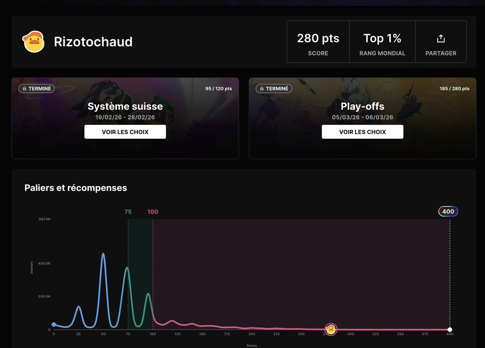Click the Rizotochaud username

[x=93, y=42]
